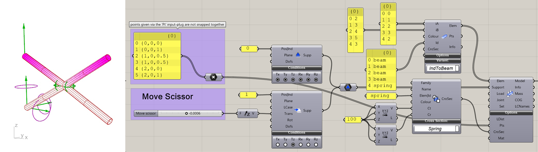Click the prescribed displacement support arrow icon
The height and width of the screenshot is (152, 538).
tap(298, 110)
